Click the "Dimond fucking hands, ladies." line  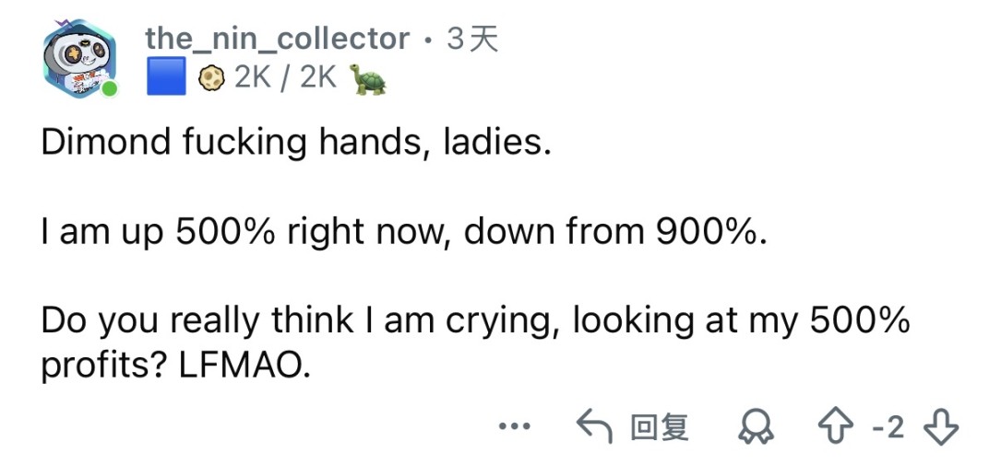point(295,143)
